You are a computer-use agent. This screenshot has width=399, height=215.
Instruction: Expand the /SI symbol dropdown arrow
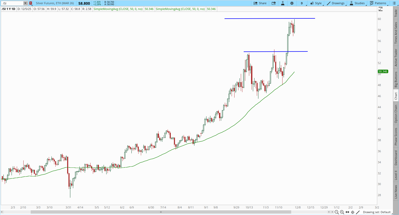(25, 3)
